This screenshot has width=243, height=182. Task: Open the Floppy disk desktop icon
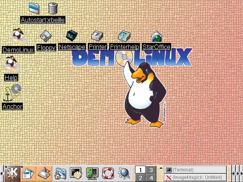46,37
